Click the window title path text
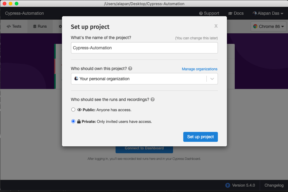Viewport: 288px width, 192px height. pos(144,4)
